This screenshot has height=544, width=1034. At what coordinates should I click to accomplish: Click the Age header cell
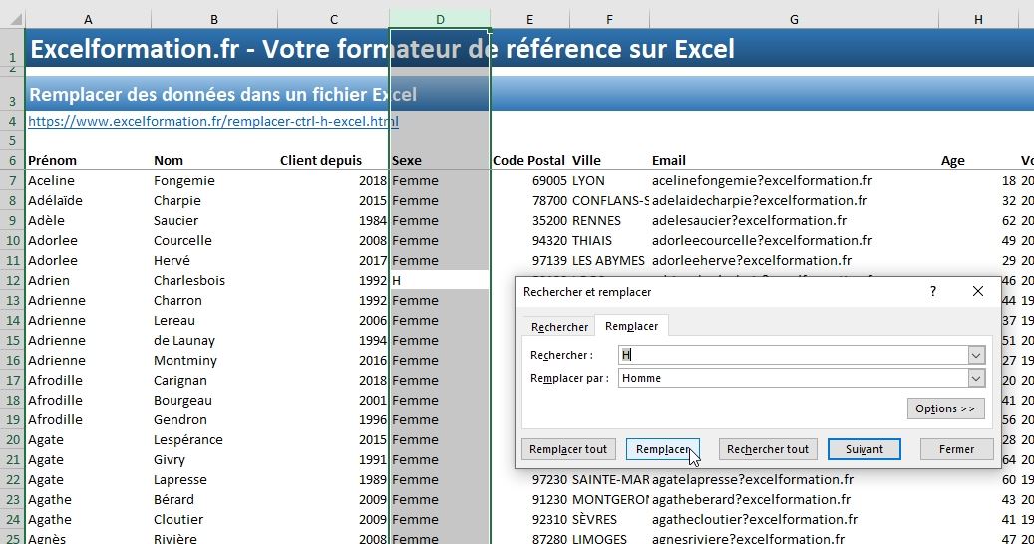tap(978, 160)
